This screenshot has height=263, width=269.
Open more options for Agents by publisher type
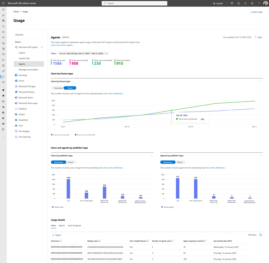pos(260,156)
